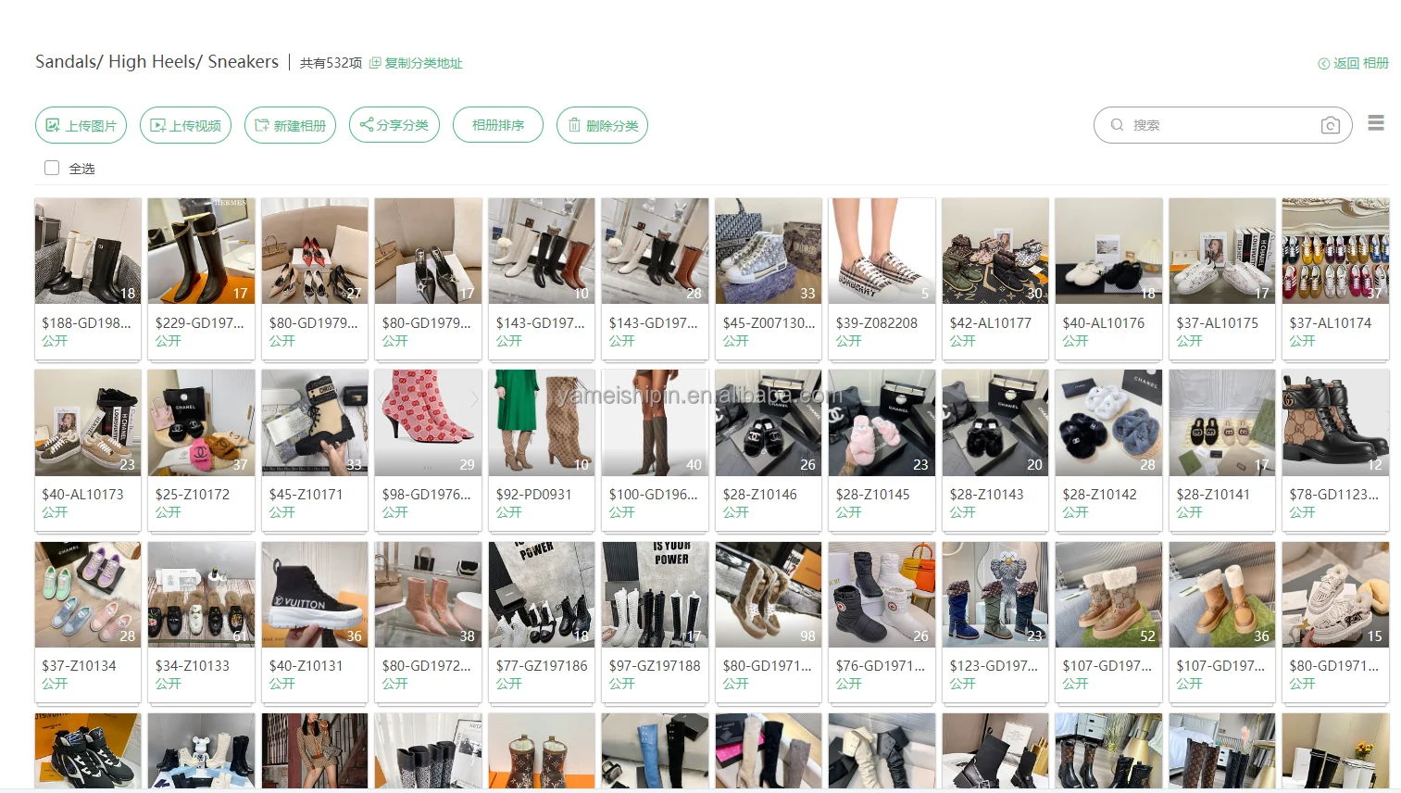Open album thumbnail $76-GD1971...
Screen dimensions: 1401x793
tap(882, 594)
